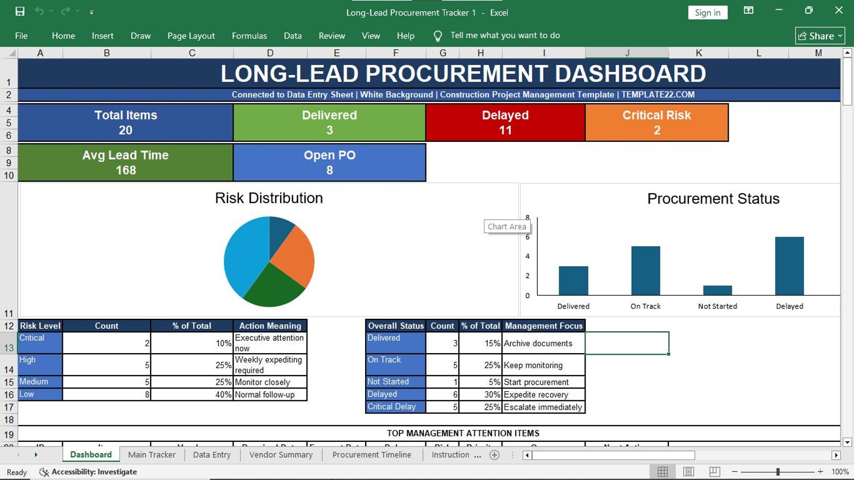Switch to the Main Tracker sheet tab

pos(152,455)
